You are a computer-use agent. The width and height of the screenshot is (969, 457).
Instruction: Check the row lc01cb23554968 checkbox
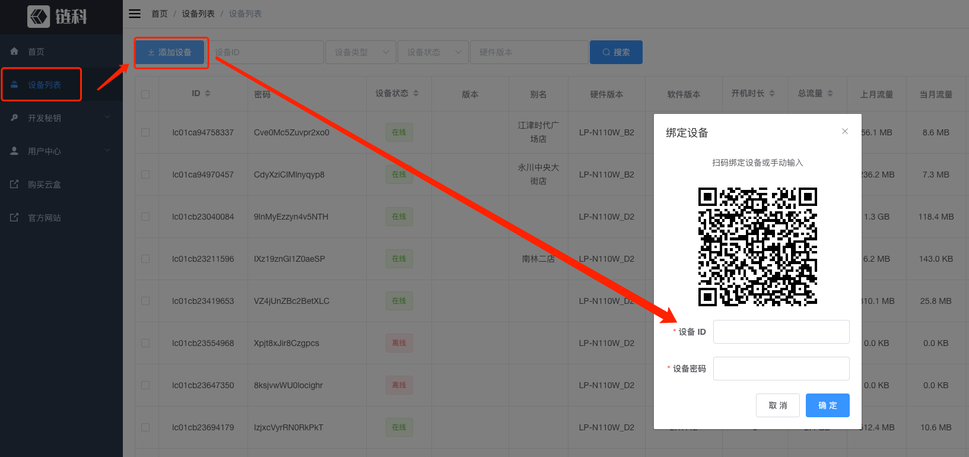(x=145, y=343)
